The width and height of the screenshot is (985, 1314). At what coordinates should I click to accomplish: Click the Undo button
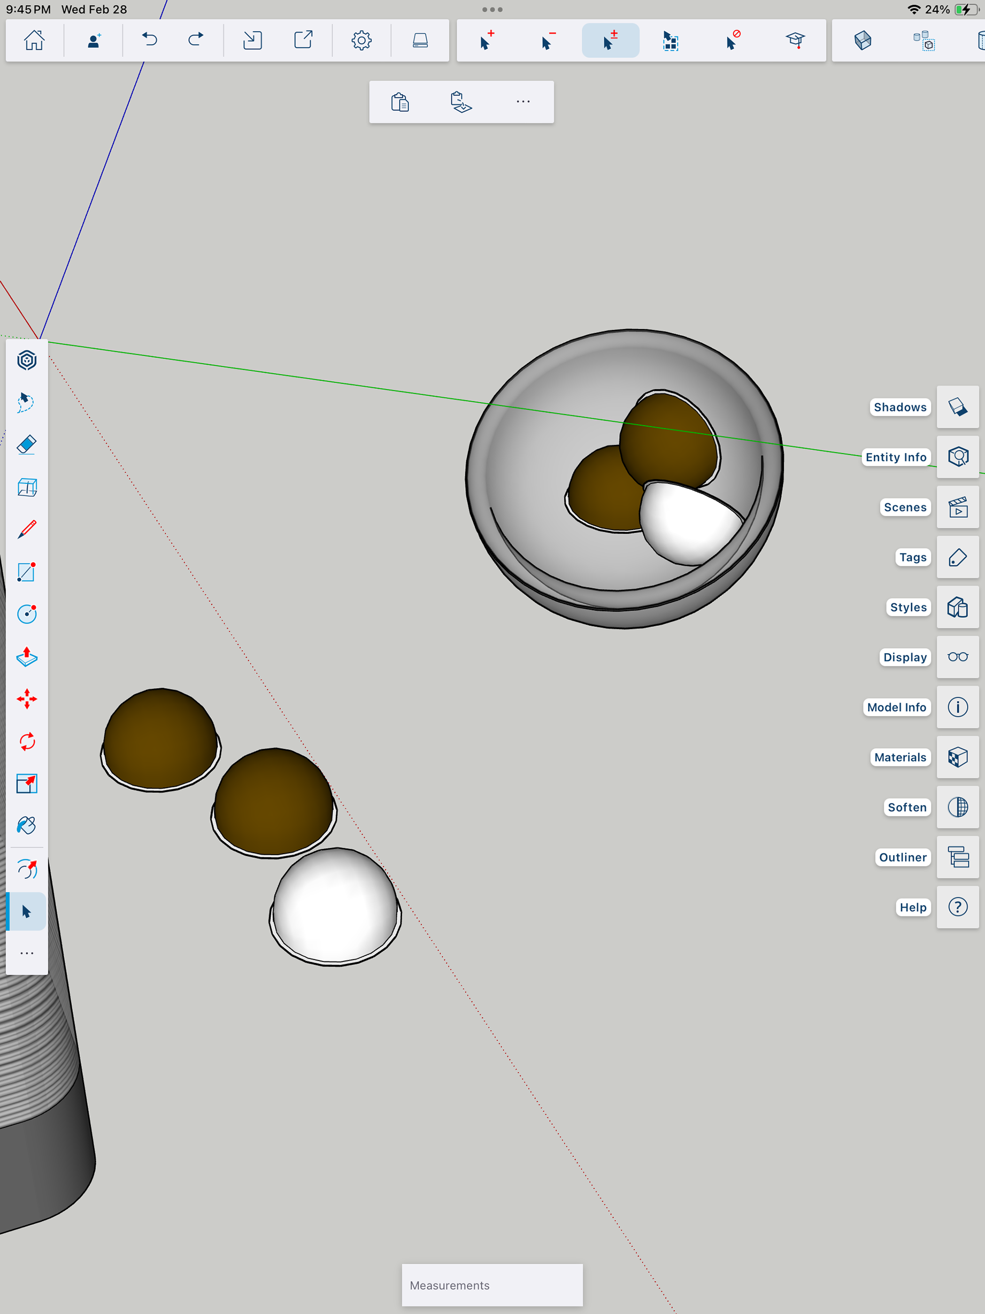150,41
